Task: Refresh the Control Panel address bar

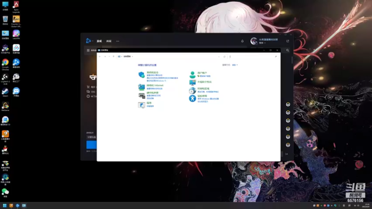Action: 225,57
